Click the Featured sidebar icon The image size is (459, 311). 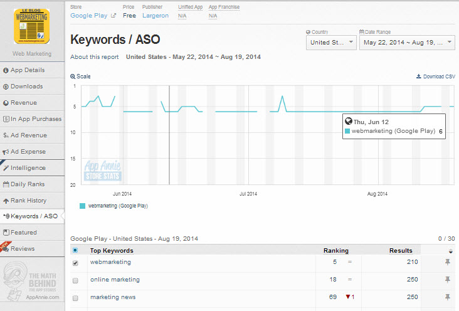click(x=6, y=233)
